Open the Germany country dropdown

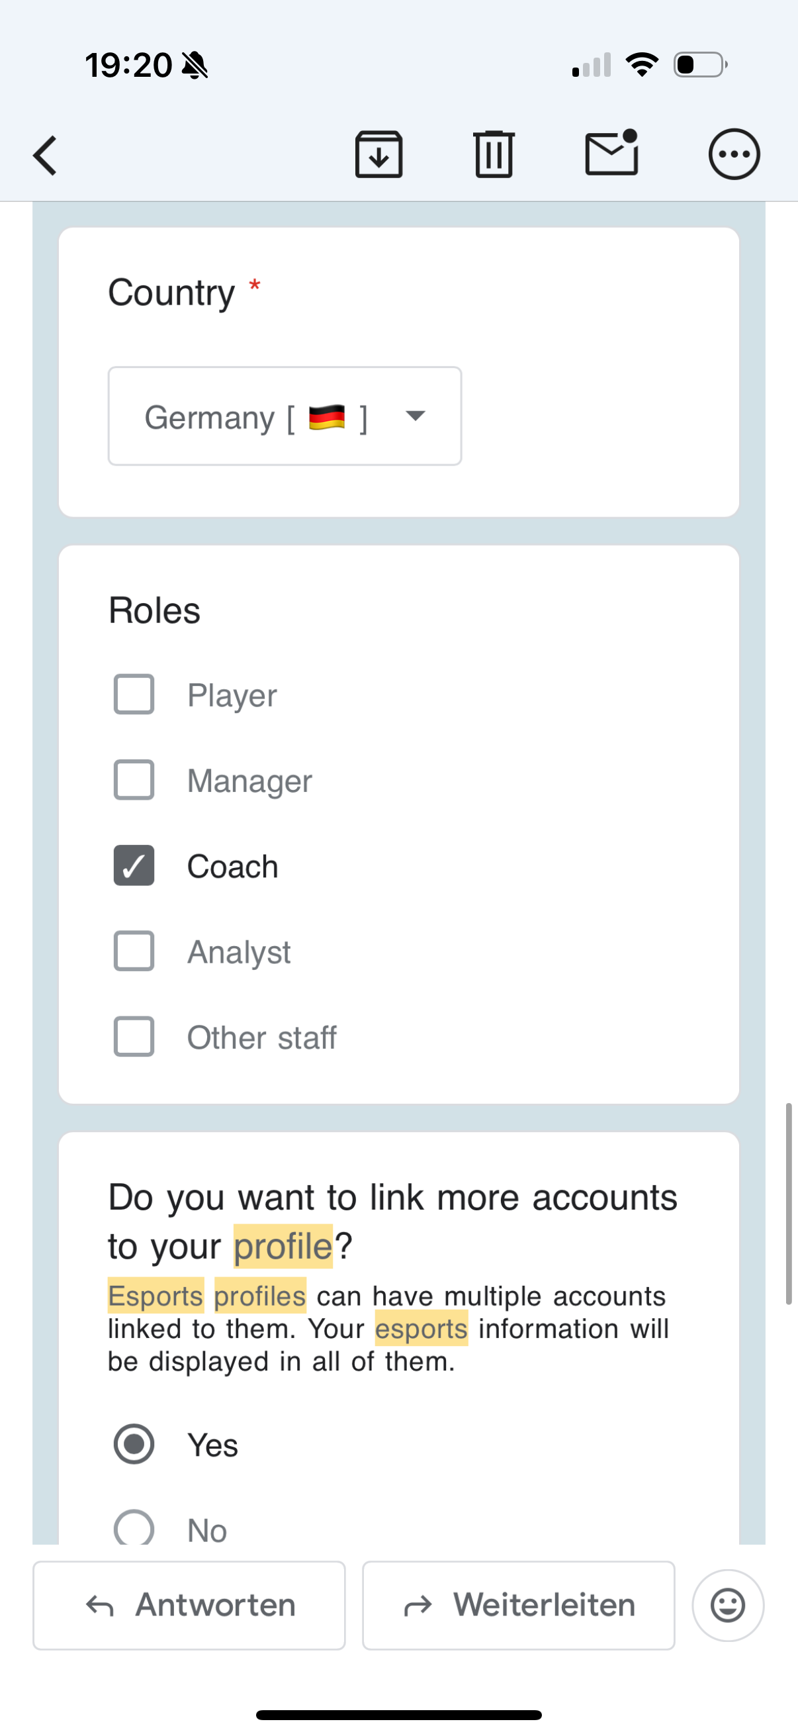tap(285, 416)
